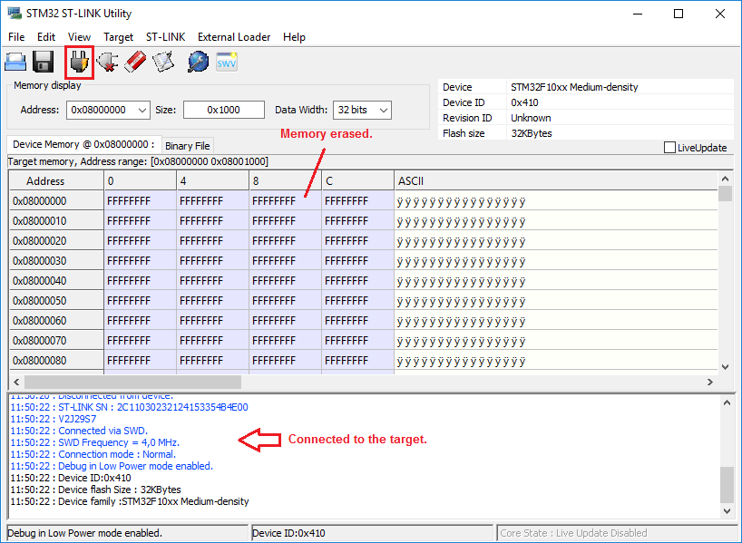
Task: Click the log panel vertical scrollbar
Action: [x=726, y=483]
